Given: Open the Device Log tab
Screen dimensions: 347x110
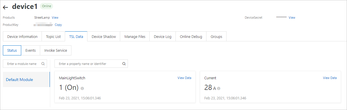Looking at the screenshot, I should pos(163,36).
